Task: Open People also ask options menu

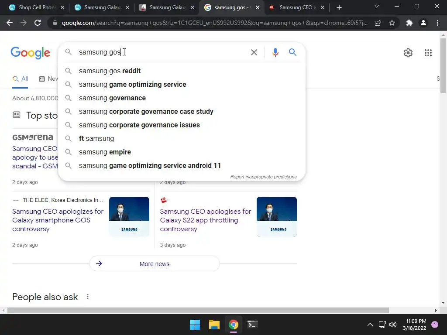Action: 88,297
